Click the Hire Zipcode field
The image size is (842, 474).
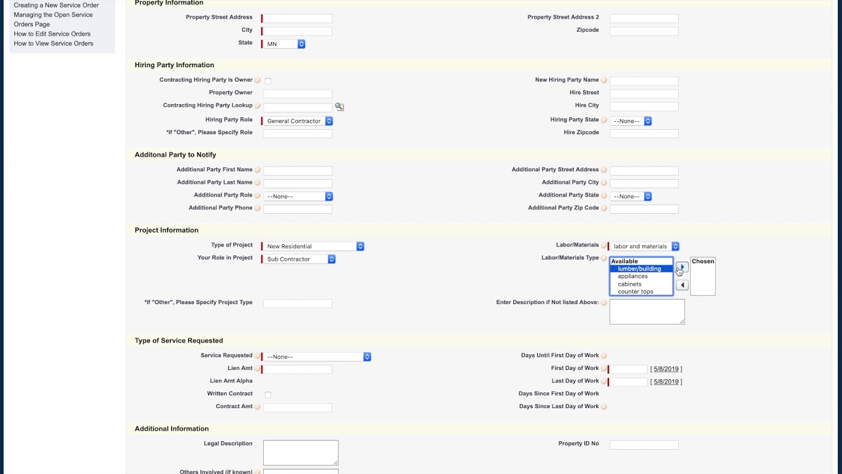point(644,134)
